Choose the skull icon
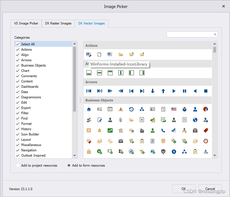The width and height of the screenshot is (230, 197). [x=163, y=151]
